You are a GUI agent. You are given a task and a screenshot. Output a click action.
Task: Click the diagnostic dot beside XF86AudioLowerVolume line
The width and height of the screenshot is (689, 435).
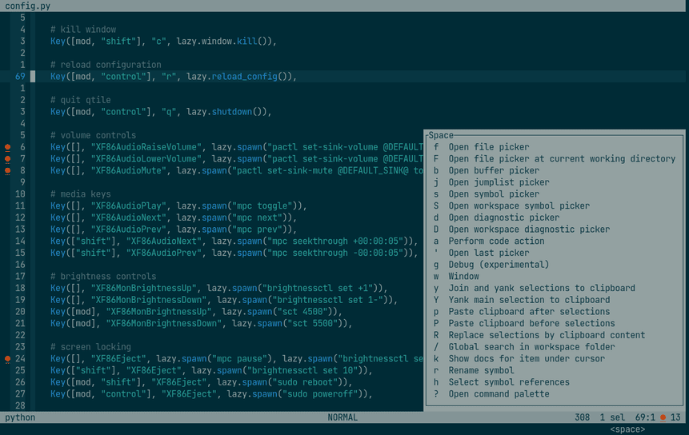pos(7,159)
